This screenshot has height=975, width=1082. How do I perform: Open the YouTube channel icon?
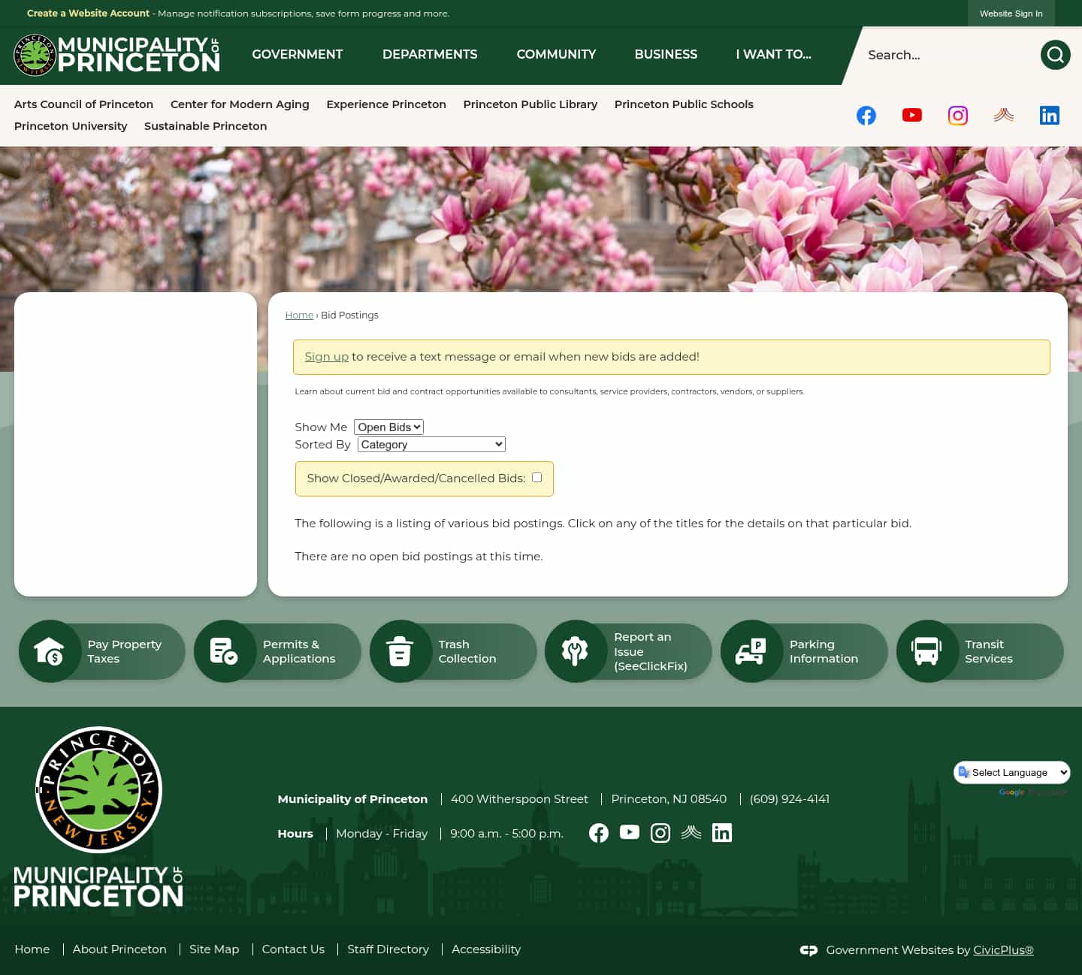point(912,115)
